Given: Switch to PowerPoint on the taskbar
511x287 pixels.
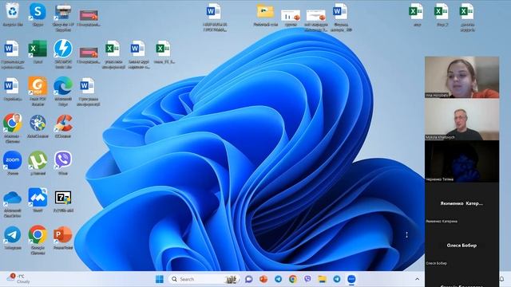Looking at the screenshot, I should coord(263,279).
